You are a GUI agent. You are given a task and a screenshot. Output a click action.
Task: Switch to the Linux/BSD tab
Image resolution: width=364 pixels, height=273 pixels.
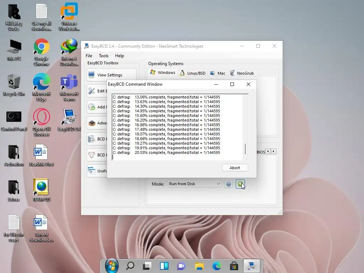point(193,73)
